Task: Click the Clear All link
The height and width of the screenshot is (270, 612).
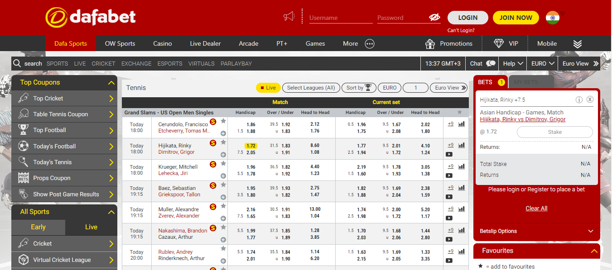Action: coord(536,208)
